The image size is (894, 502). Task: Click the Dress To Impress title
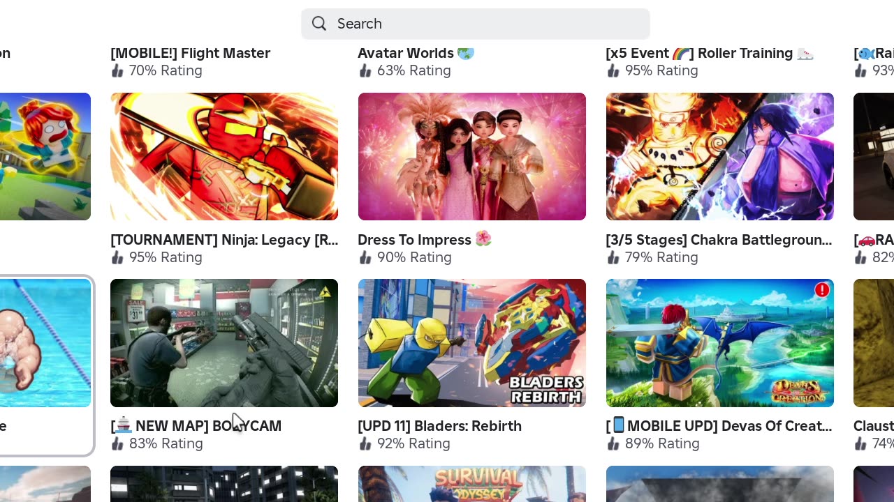(x=425, y=240)
